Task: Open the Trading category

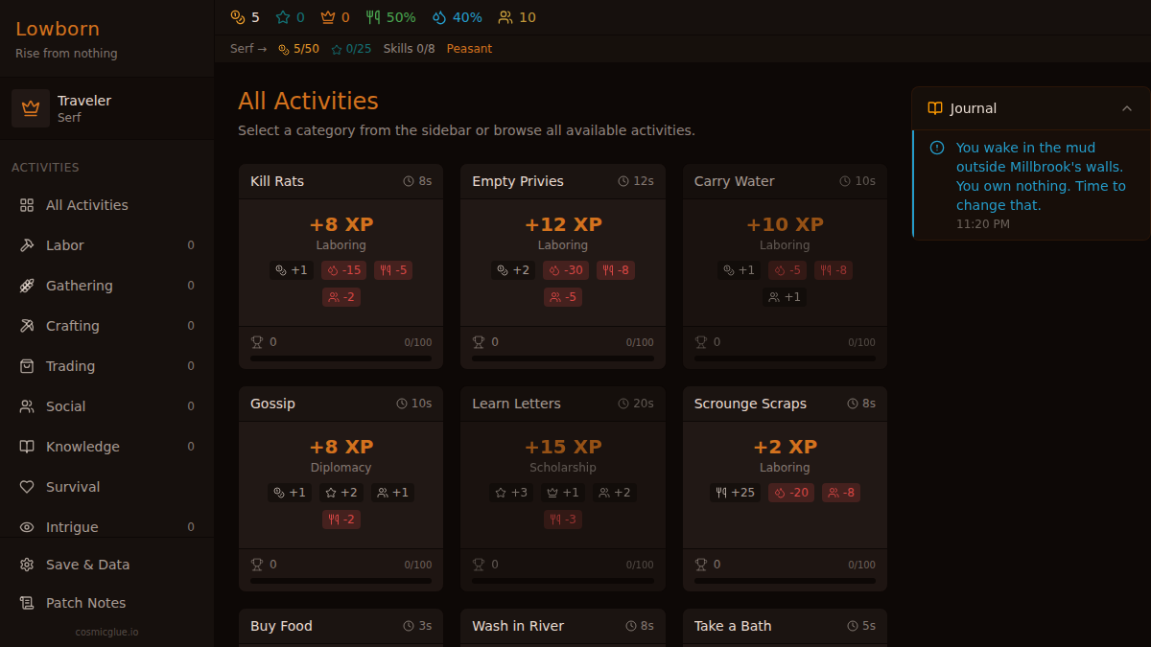Action: tap(106, 366)
